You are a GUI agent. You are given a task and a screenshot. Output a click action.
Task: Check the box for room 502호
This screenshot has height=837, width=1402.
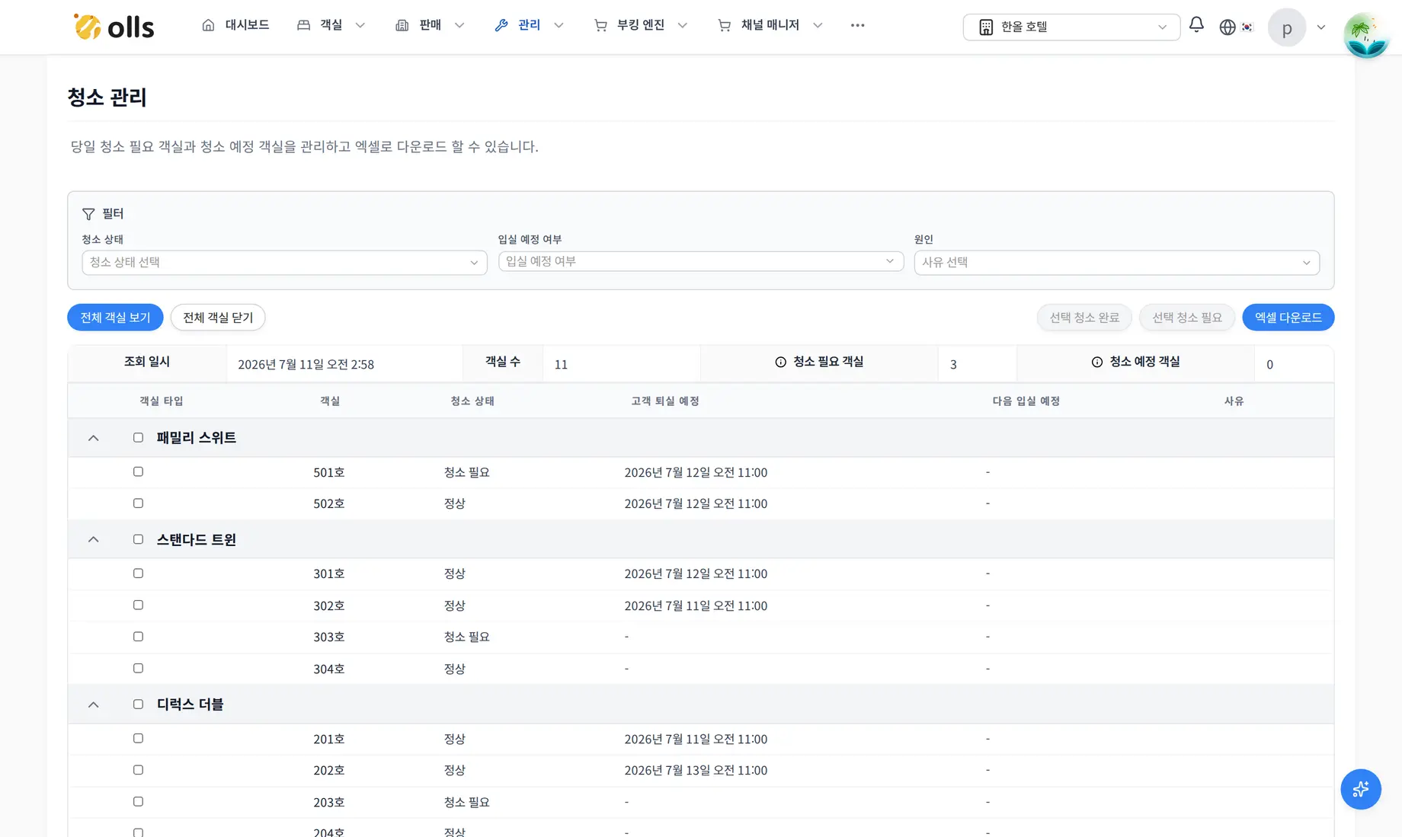point(138,503)
